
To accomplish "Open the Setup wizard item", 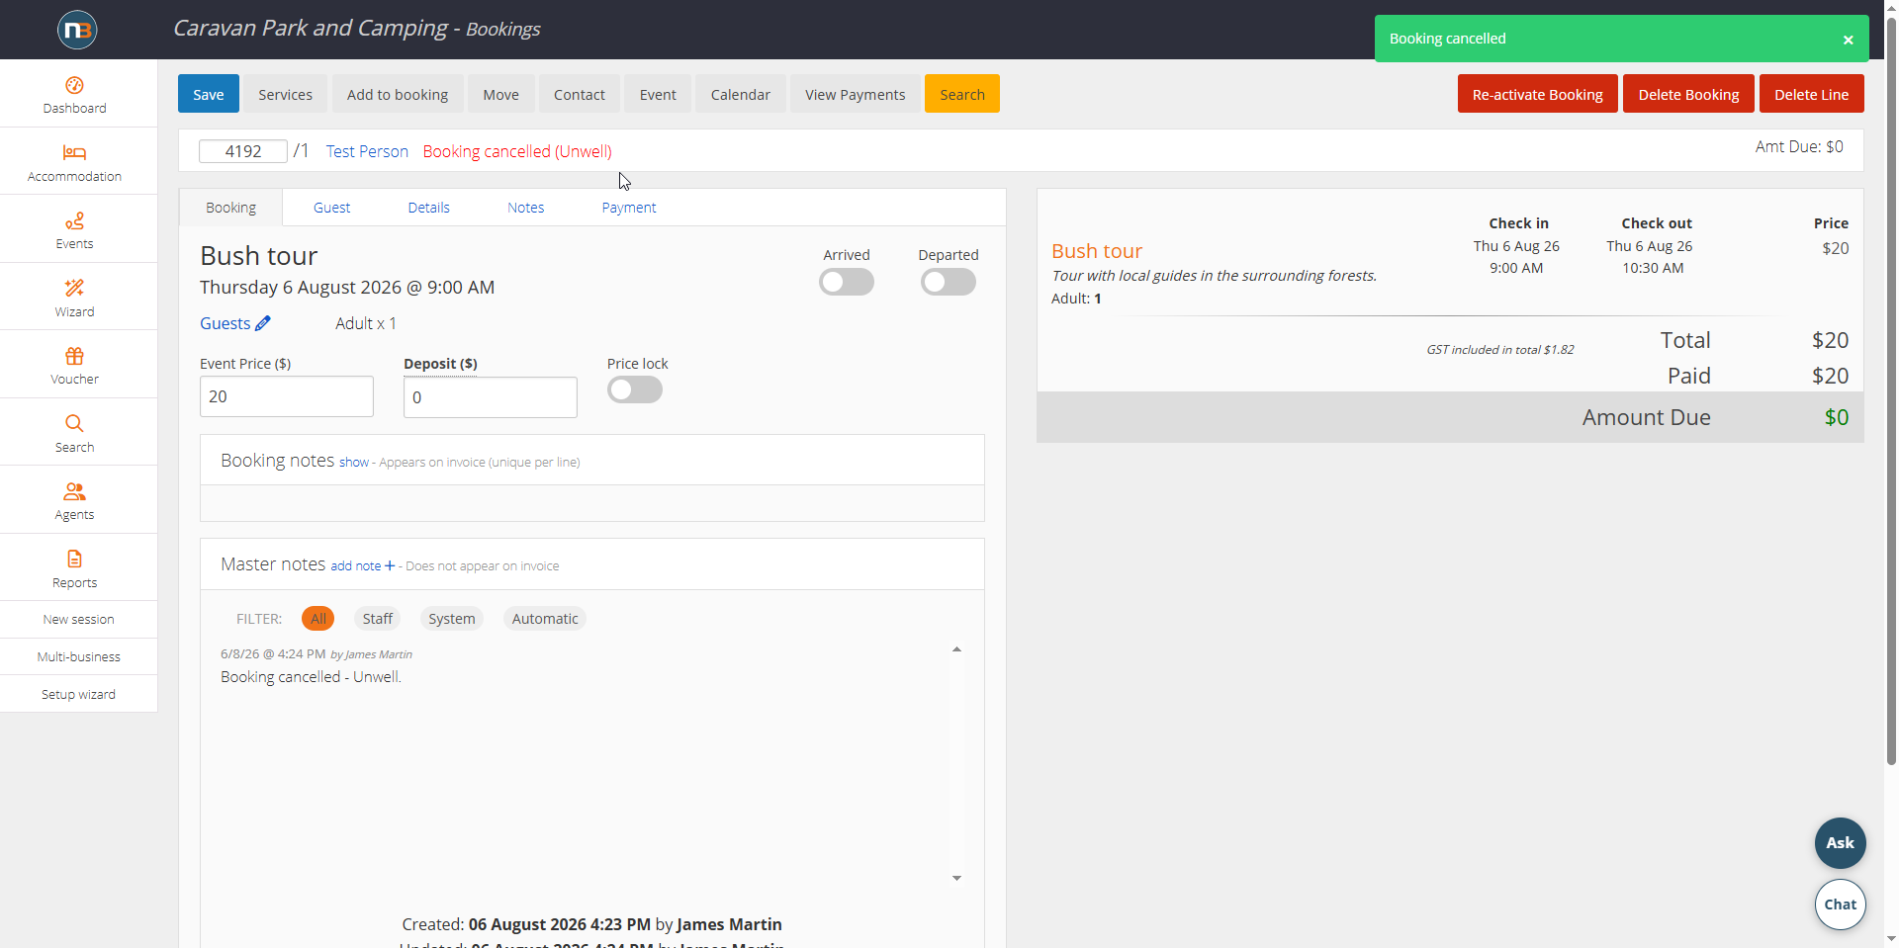I will point(79,695).
